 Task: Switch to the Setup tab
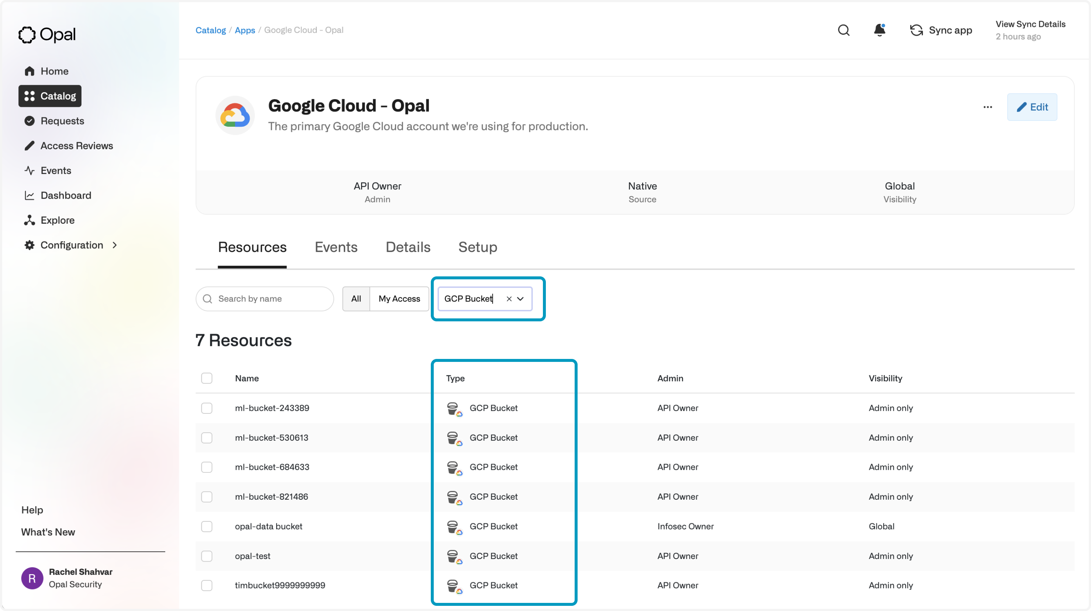477,247
